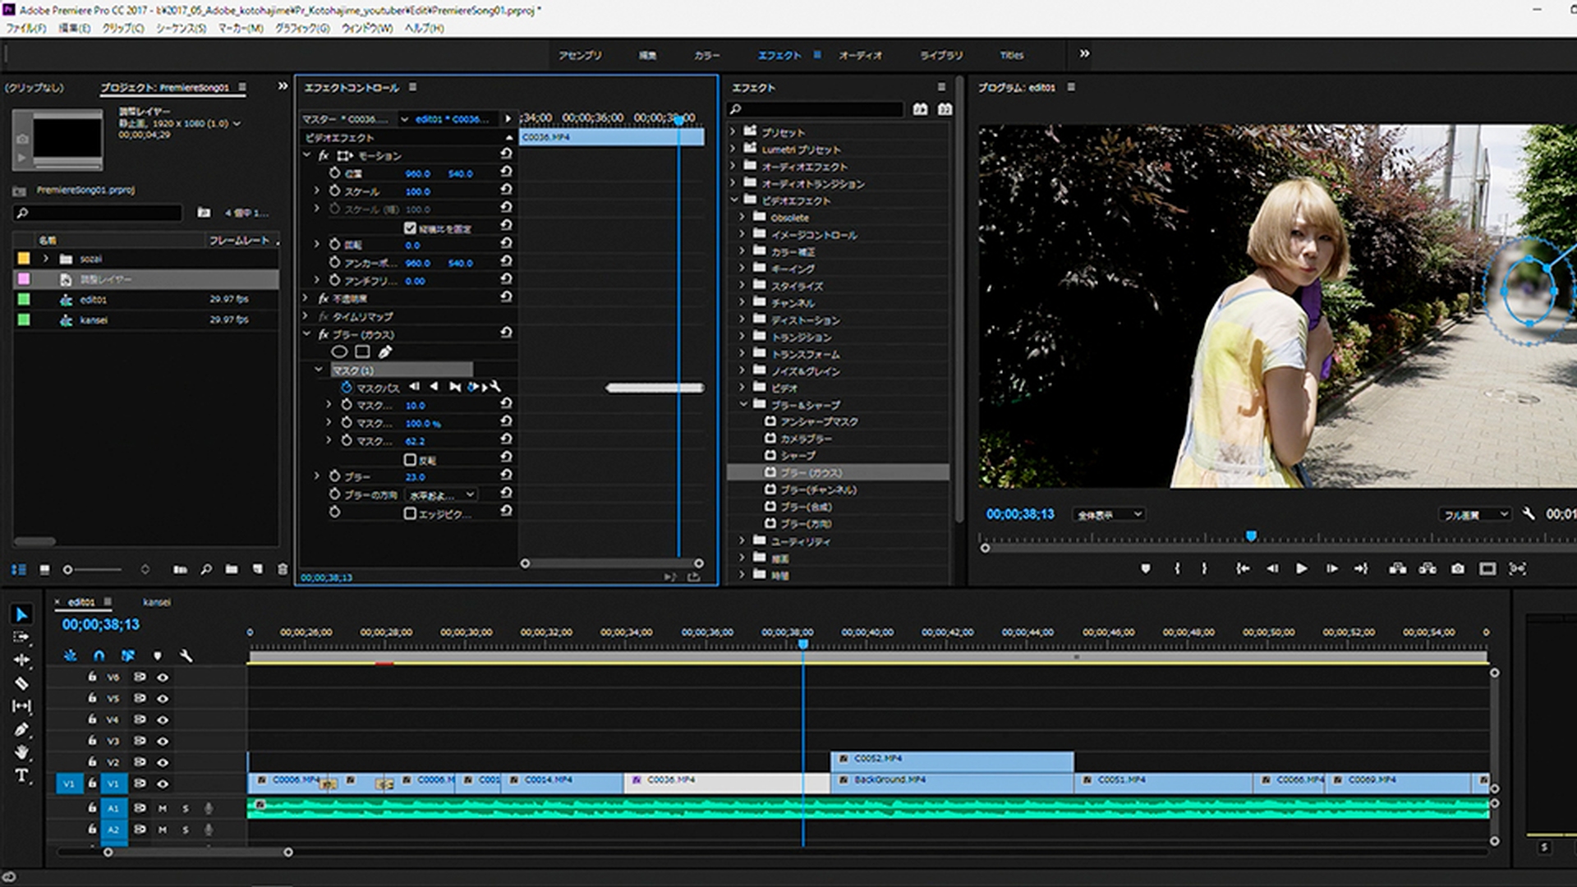Viewport: 1577px width, 887px height.
Task: Select the Type tool
Action: (x=21, y=775)
